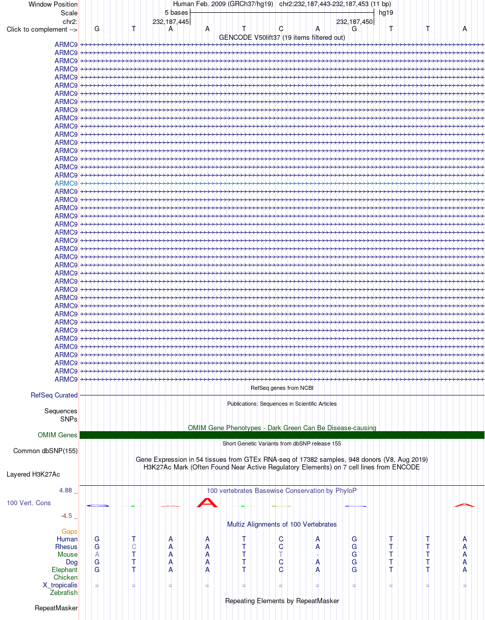485x620 pixels.
Task: Open the 'RepeatMasker' track label
Action: (56, 608)
